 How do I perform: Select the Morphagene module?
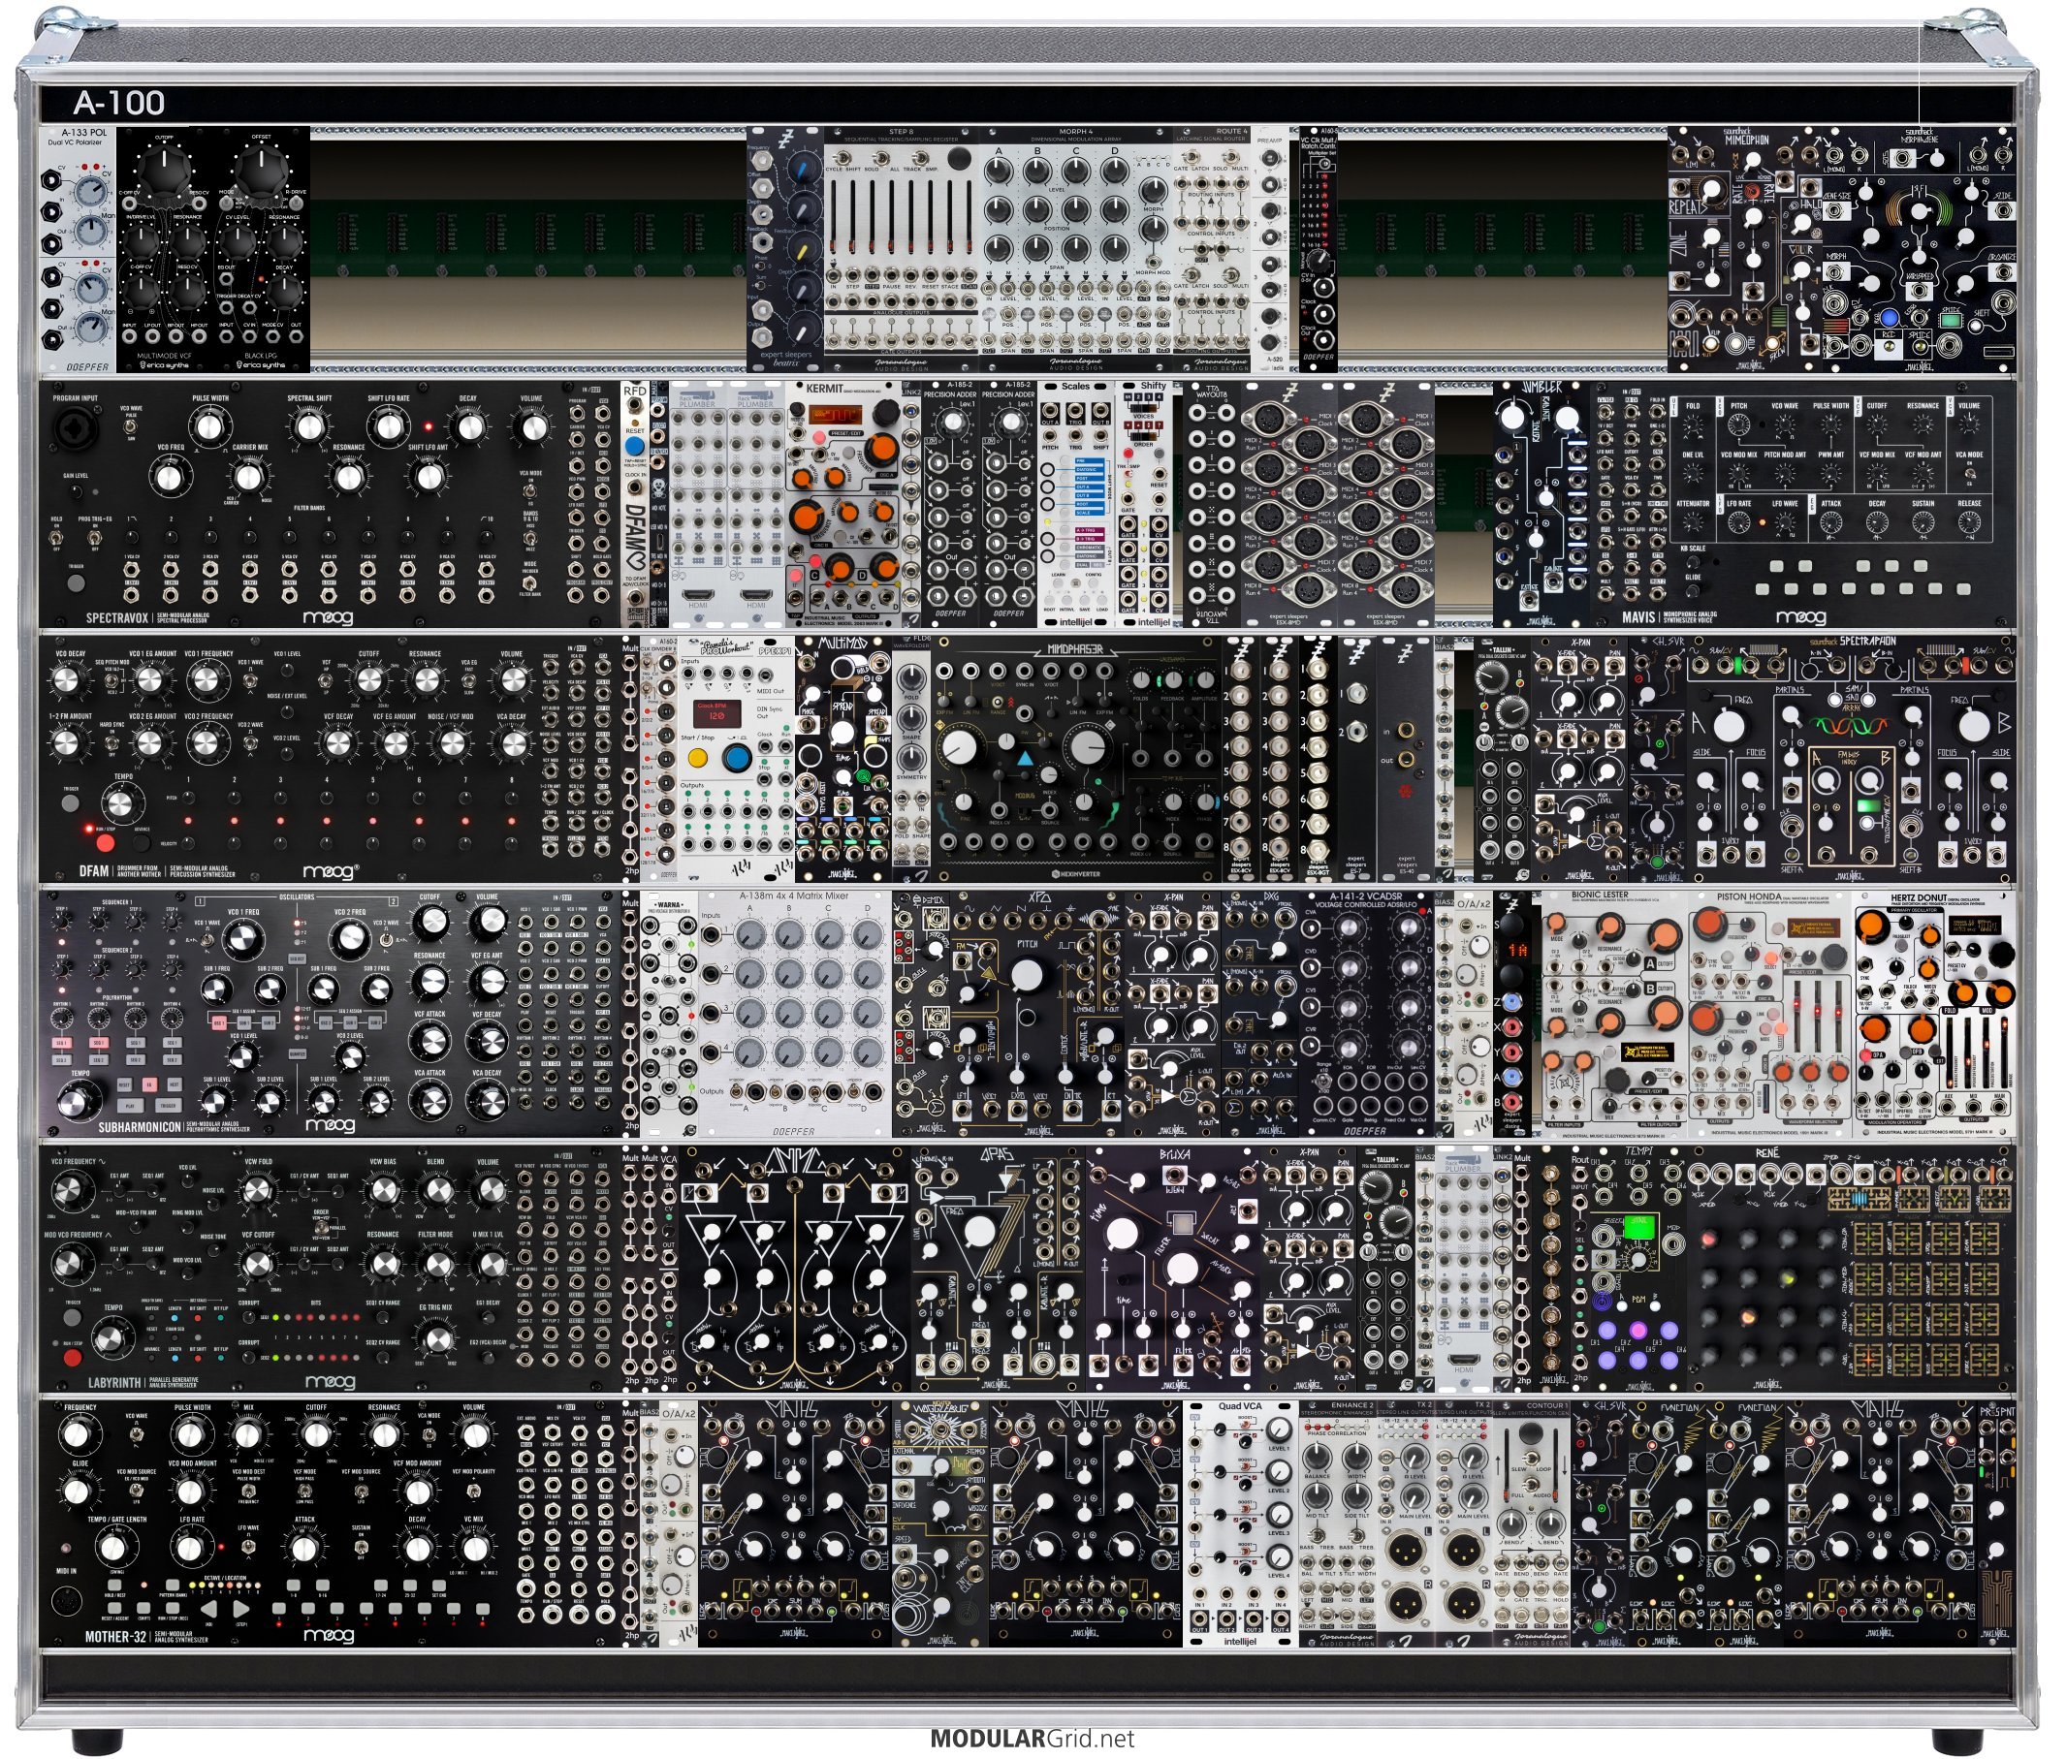[1920, 250]
